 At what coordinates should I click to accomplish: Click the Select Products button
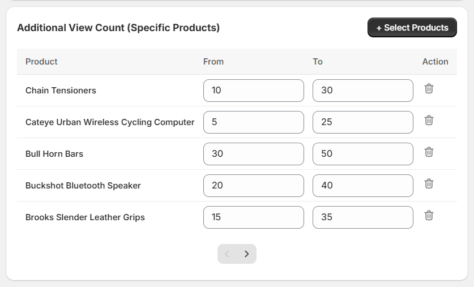click(412, 28)
